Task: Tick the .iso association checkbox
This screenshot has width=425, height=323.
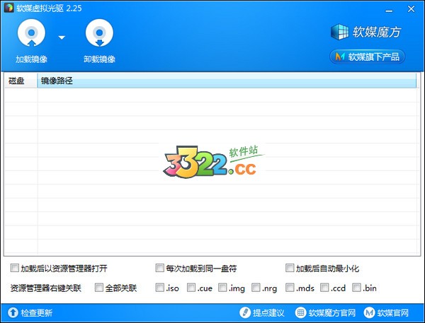Action: click(x=160, y=287)
